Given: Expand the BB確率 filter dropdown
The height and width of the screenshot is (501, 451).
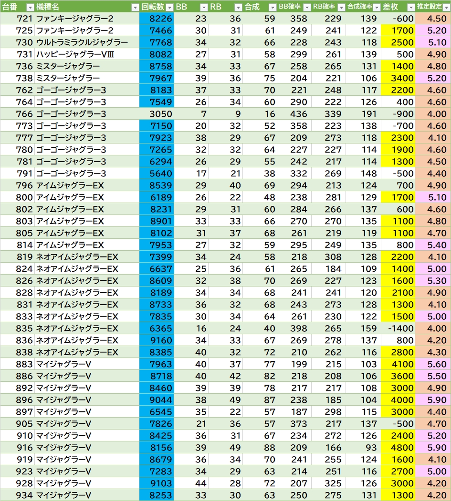Looking at the screenshot, I should (x=307, y=7).
